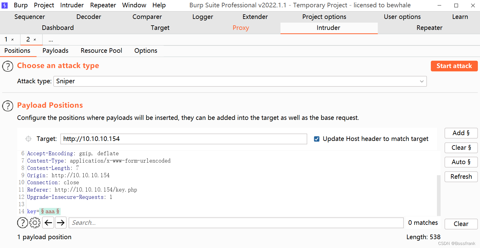Click the target crosshair icon beside Target
Viewport: 480px width, 248px height.
[x=28, y=139]
